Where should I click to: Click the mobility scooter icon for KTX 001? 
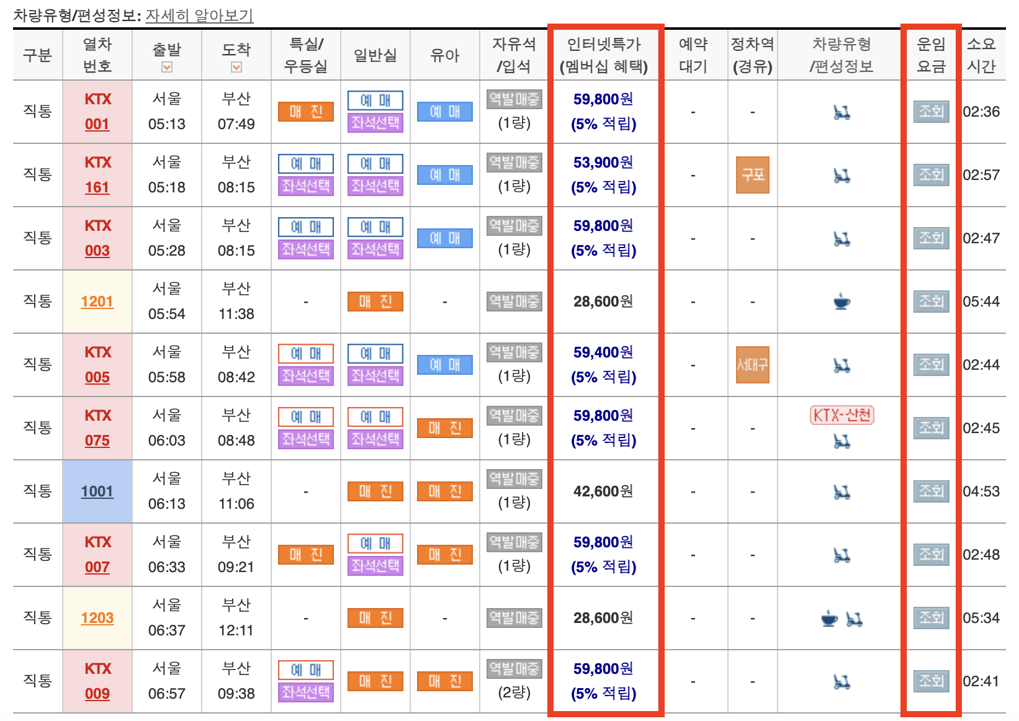pyautogui.click(x=843, y=112)
